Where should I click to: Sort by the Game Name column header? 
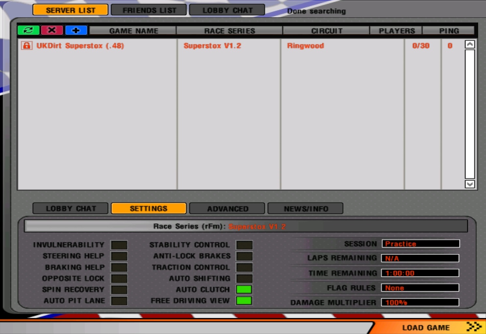click(133, 31)
